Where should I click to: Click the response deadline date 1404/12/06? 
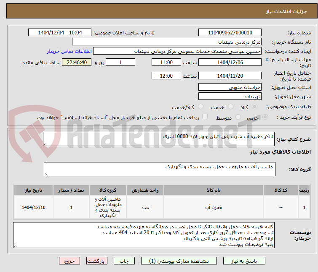(230, 62)
